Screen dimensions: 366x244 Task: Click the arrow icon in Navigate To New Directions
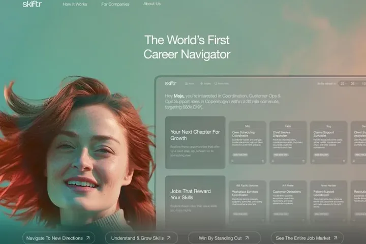coord(88,238)
